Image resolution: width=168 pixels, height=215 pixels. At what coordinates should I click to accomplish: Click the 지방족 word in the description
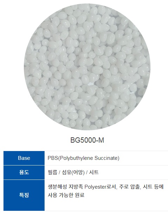[x=76, y=187]
